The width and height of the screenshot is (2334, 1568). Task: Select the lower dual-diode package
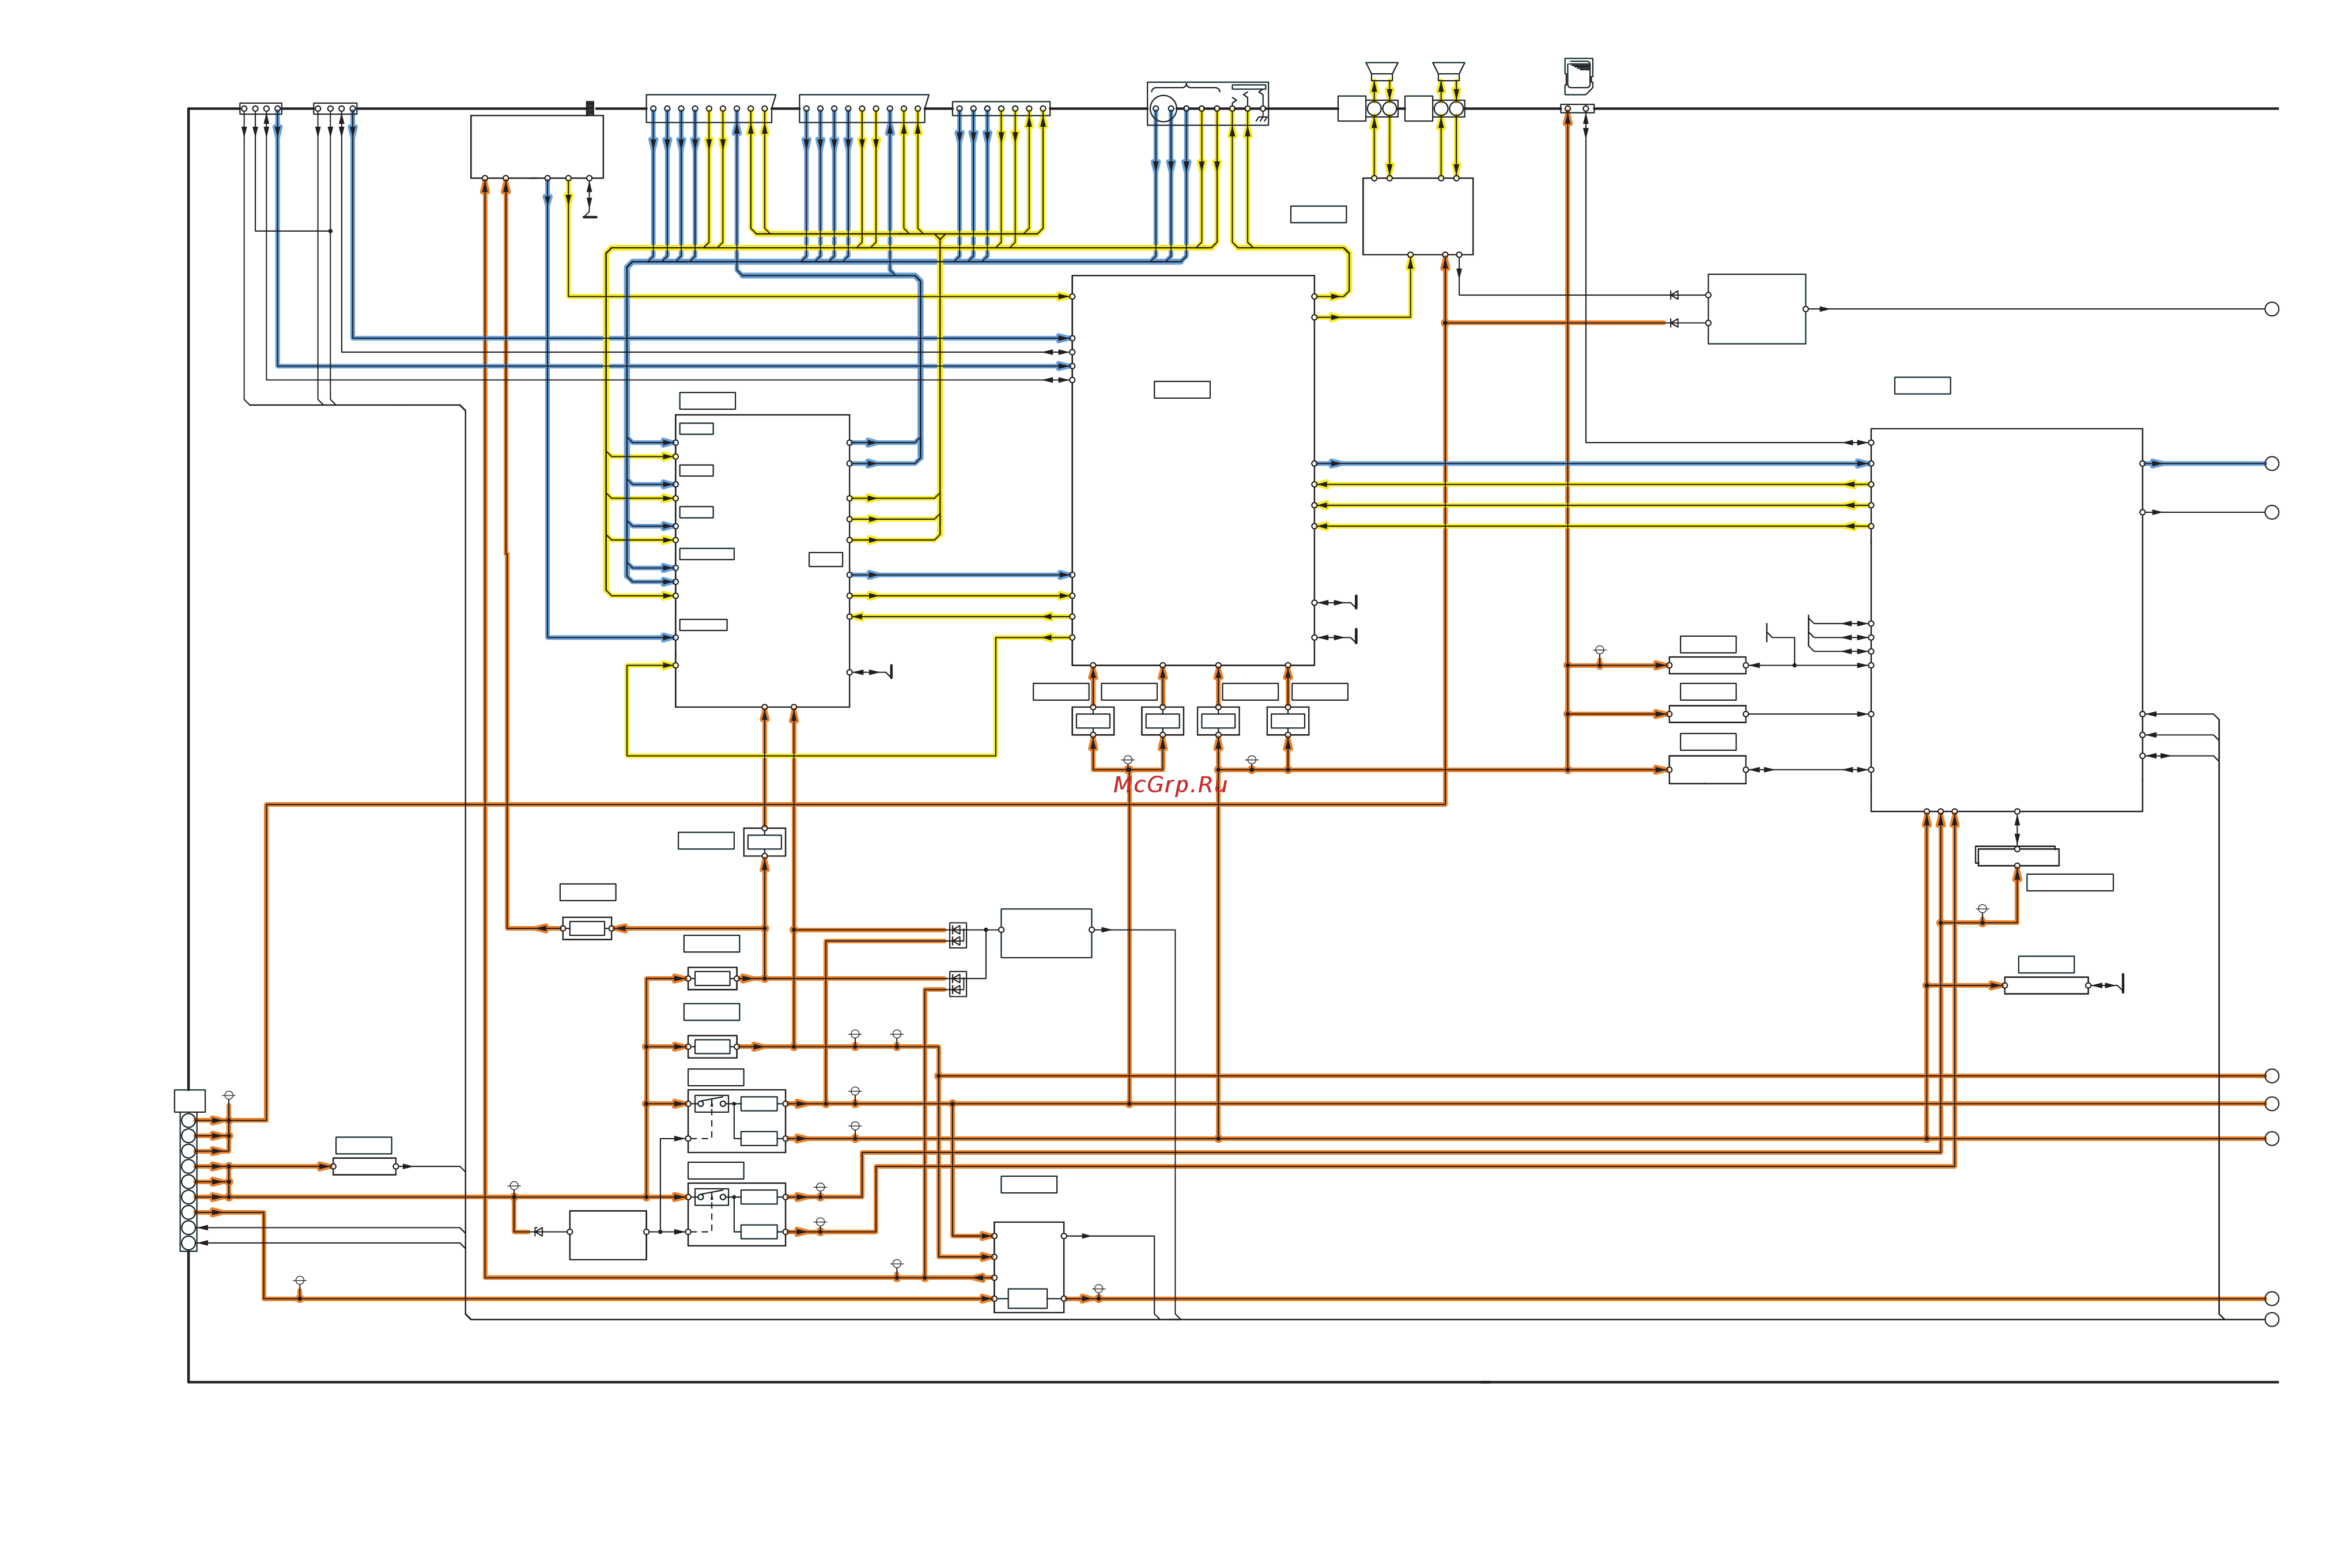[x=957, y=984]
